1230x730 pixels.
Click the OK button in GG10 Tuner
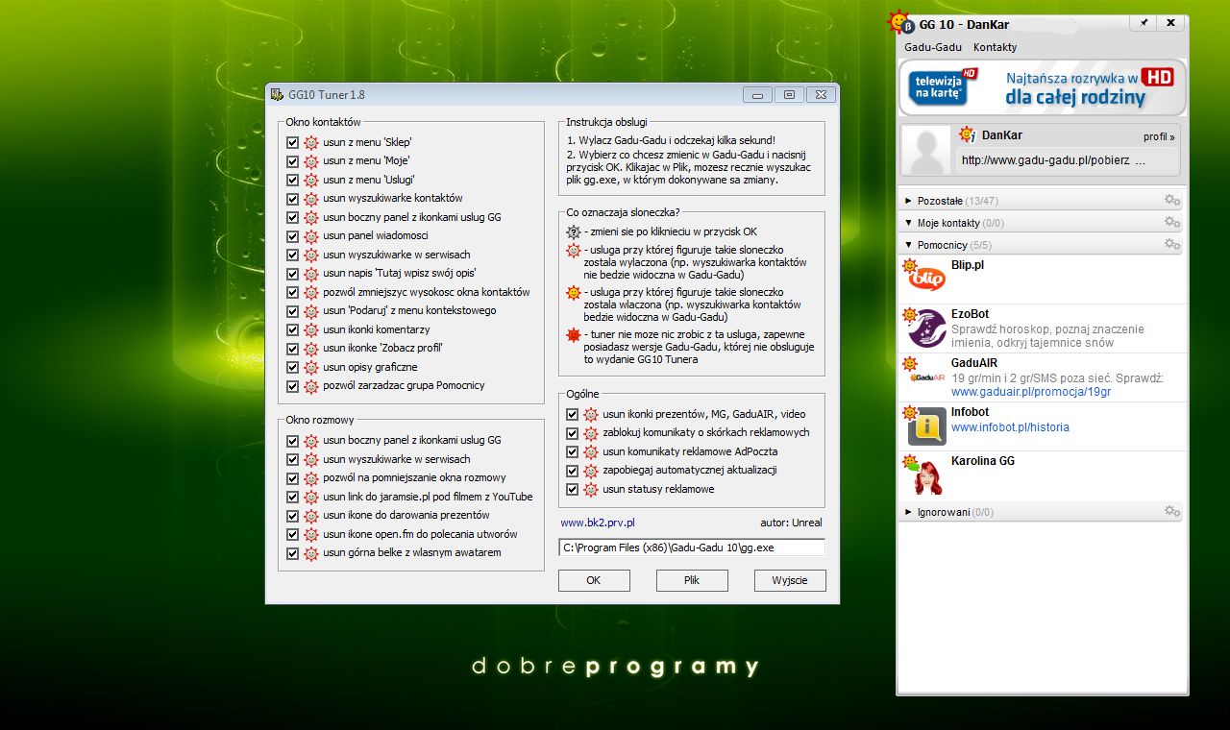click(x=594, y=580)
